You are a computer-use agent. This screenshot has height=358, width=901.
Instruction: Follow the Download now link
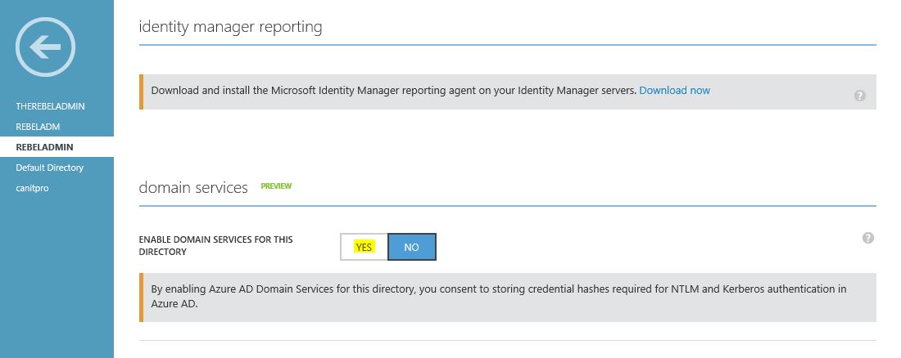point(675,90)
